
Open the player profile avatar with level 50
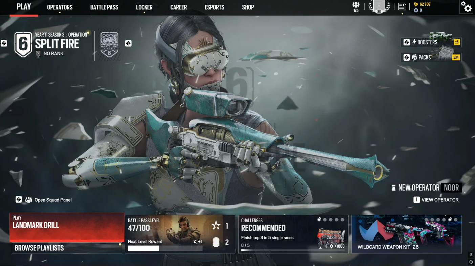379,7
